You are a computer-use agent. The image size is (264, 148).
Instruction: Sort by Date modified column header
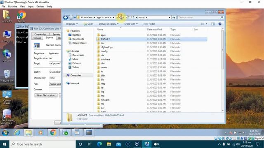tap(154, 29)
